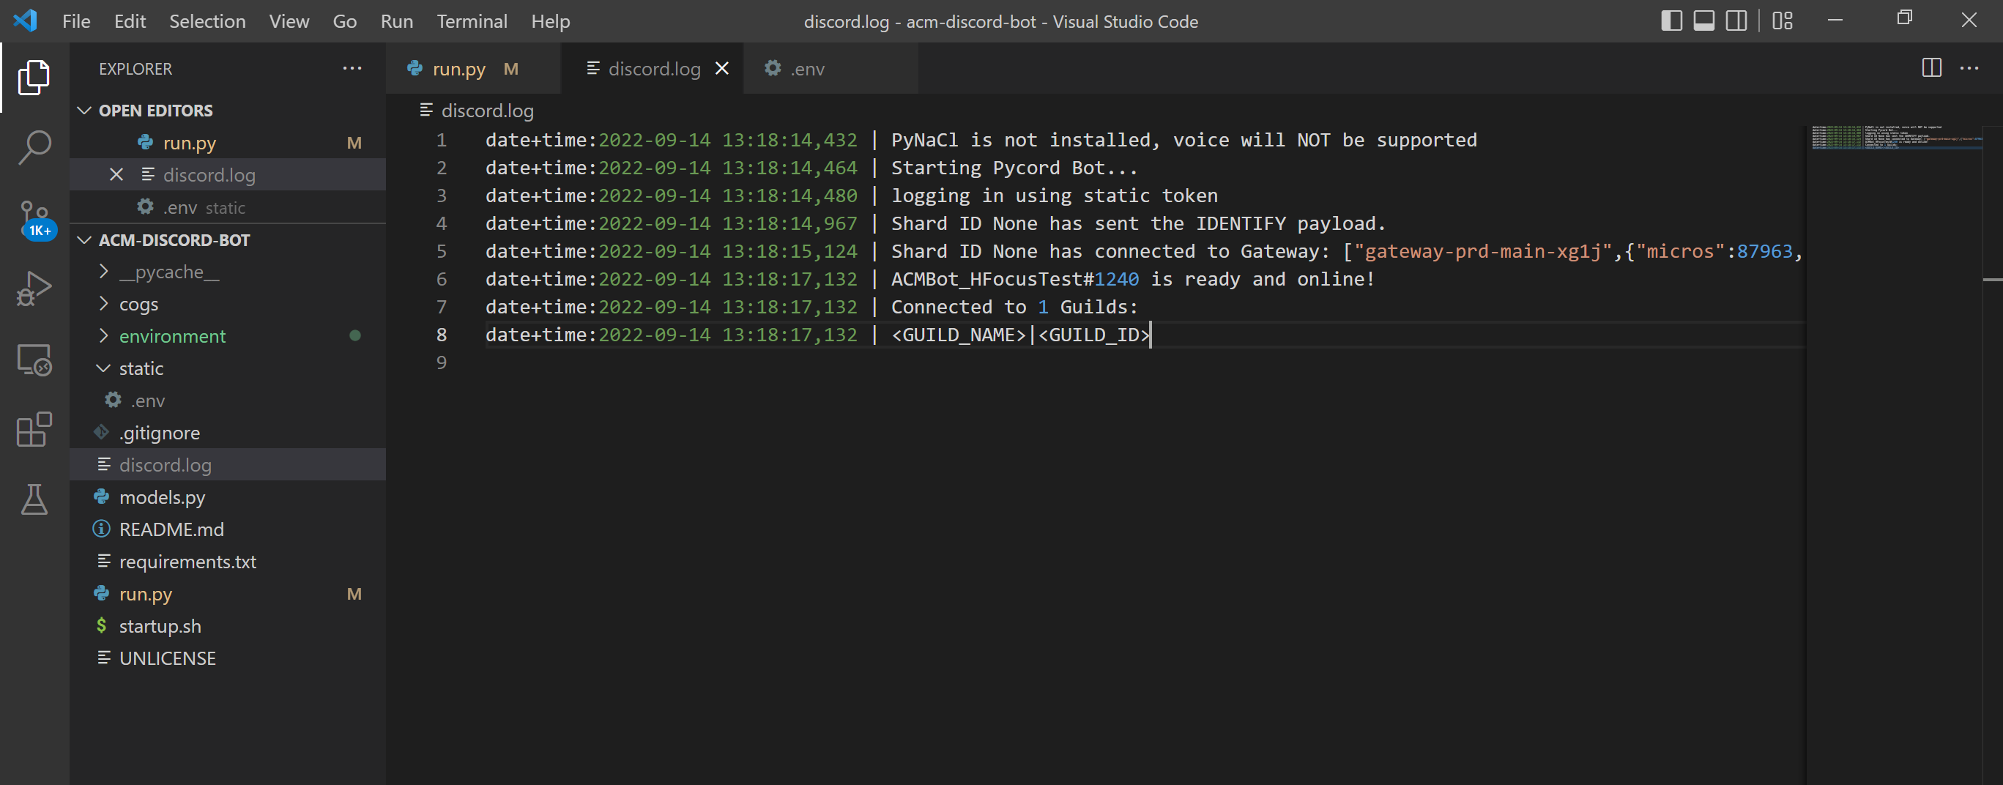Open the models.py file

(228, 497)
